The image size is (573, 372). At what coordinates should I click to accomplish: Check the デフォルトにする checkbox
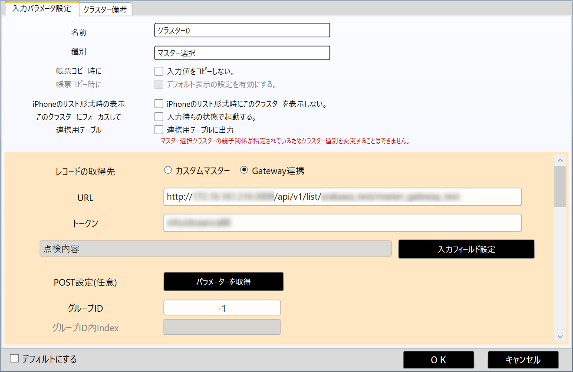(15, 359)
